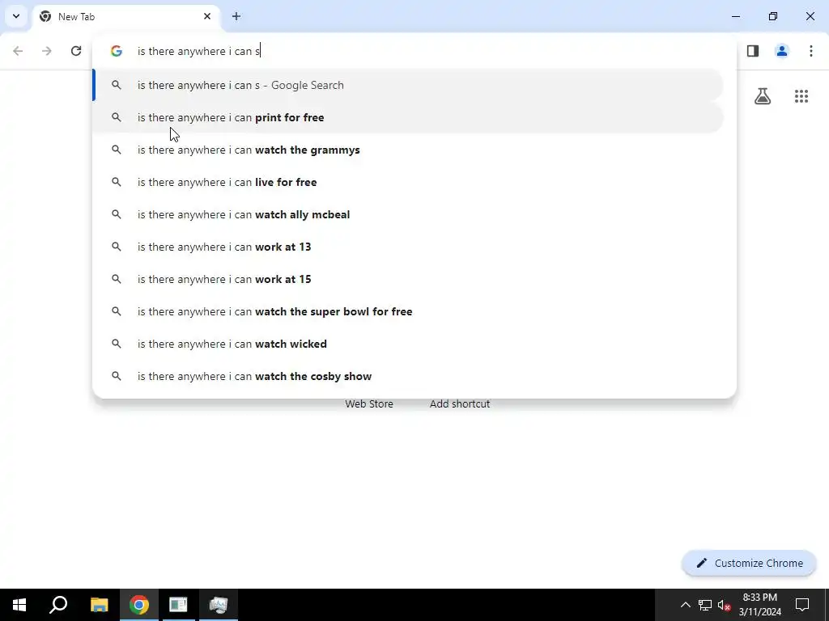Open the Google apps grid icon
The height and width of the screenshot is (621, 829).
(x=801, y=96)
